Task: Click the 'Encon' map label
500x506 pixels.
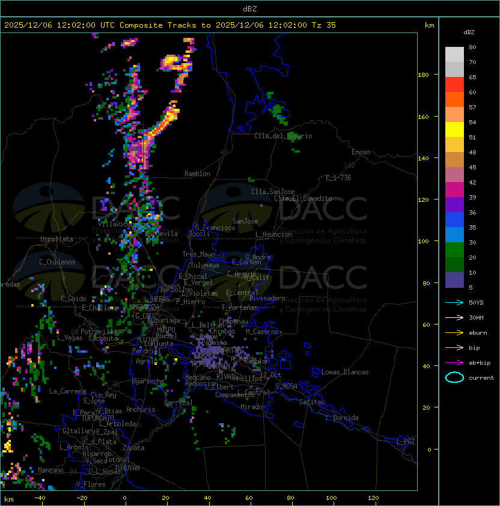Action: coord(361,152)
